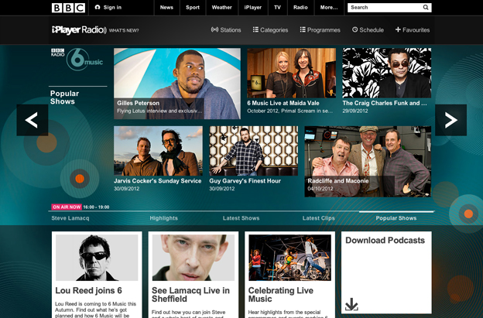Click the 16:00 - 19:00 time text

96,207
